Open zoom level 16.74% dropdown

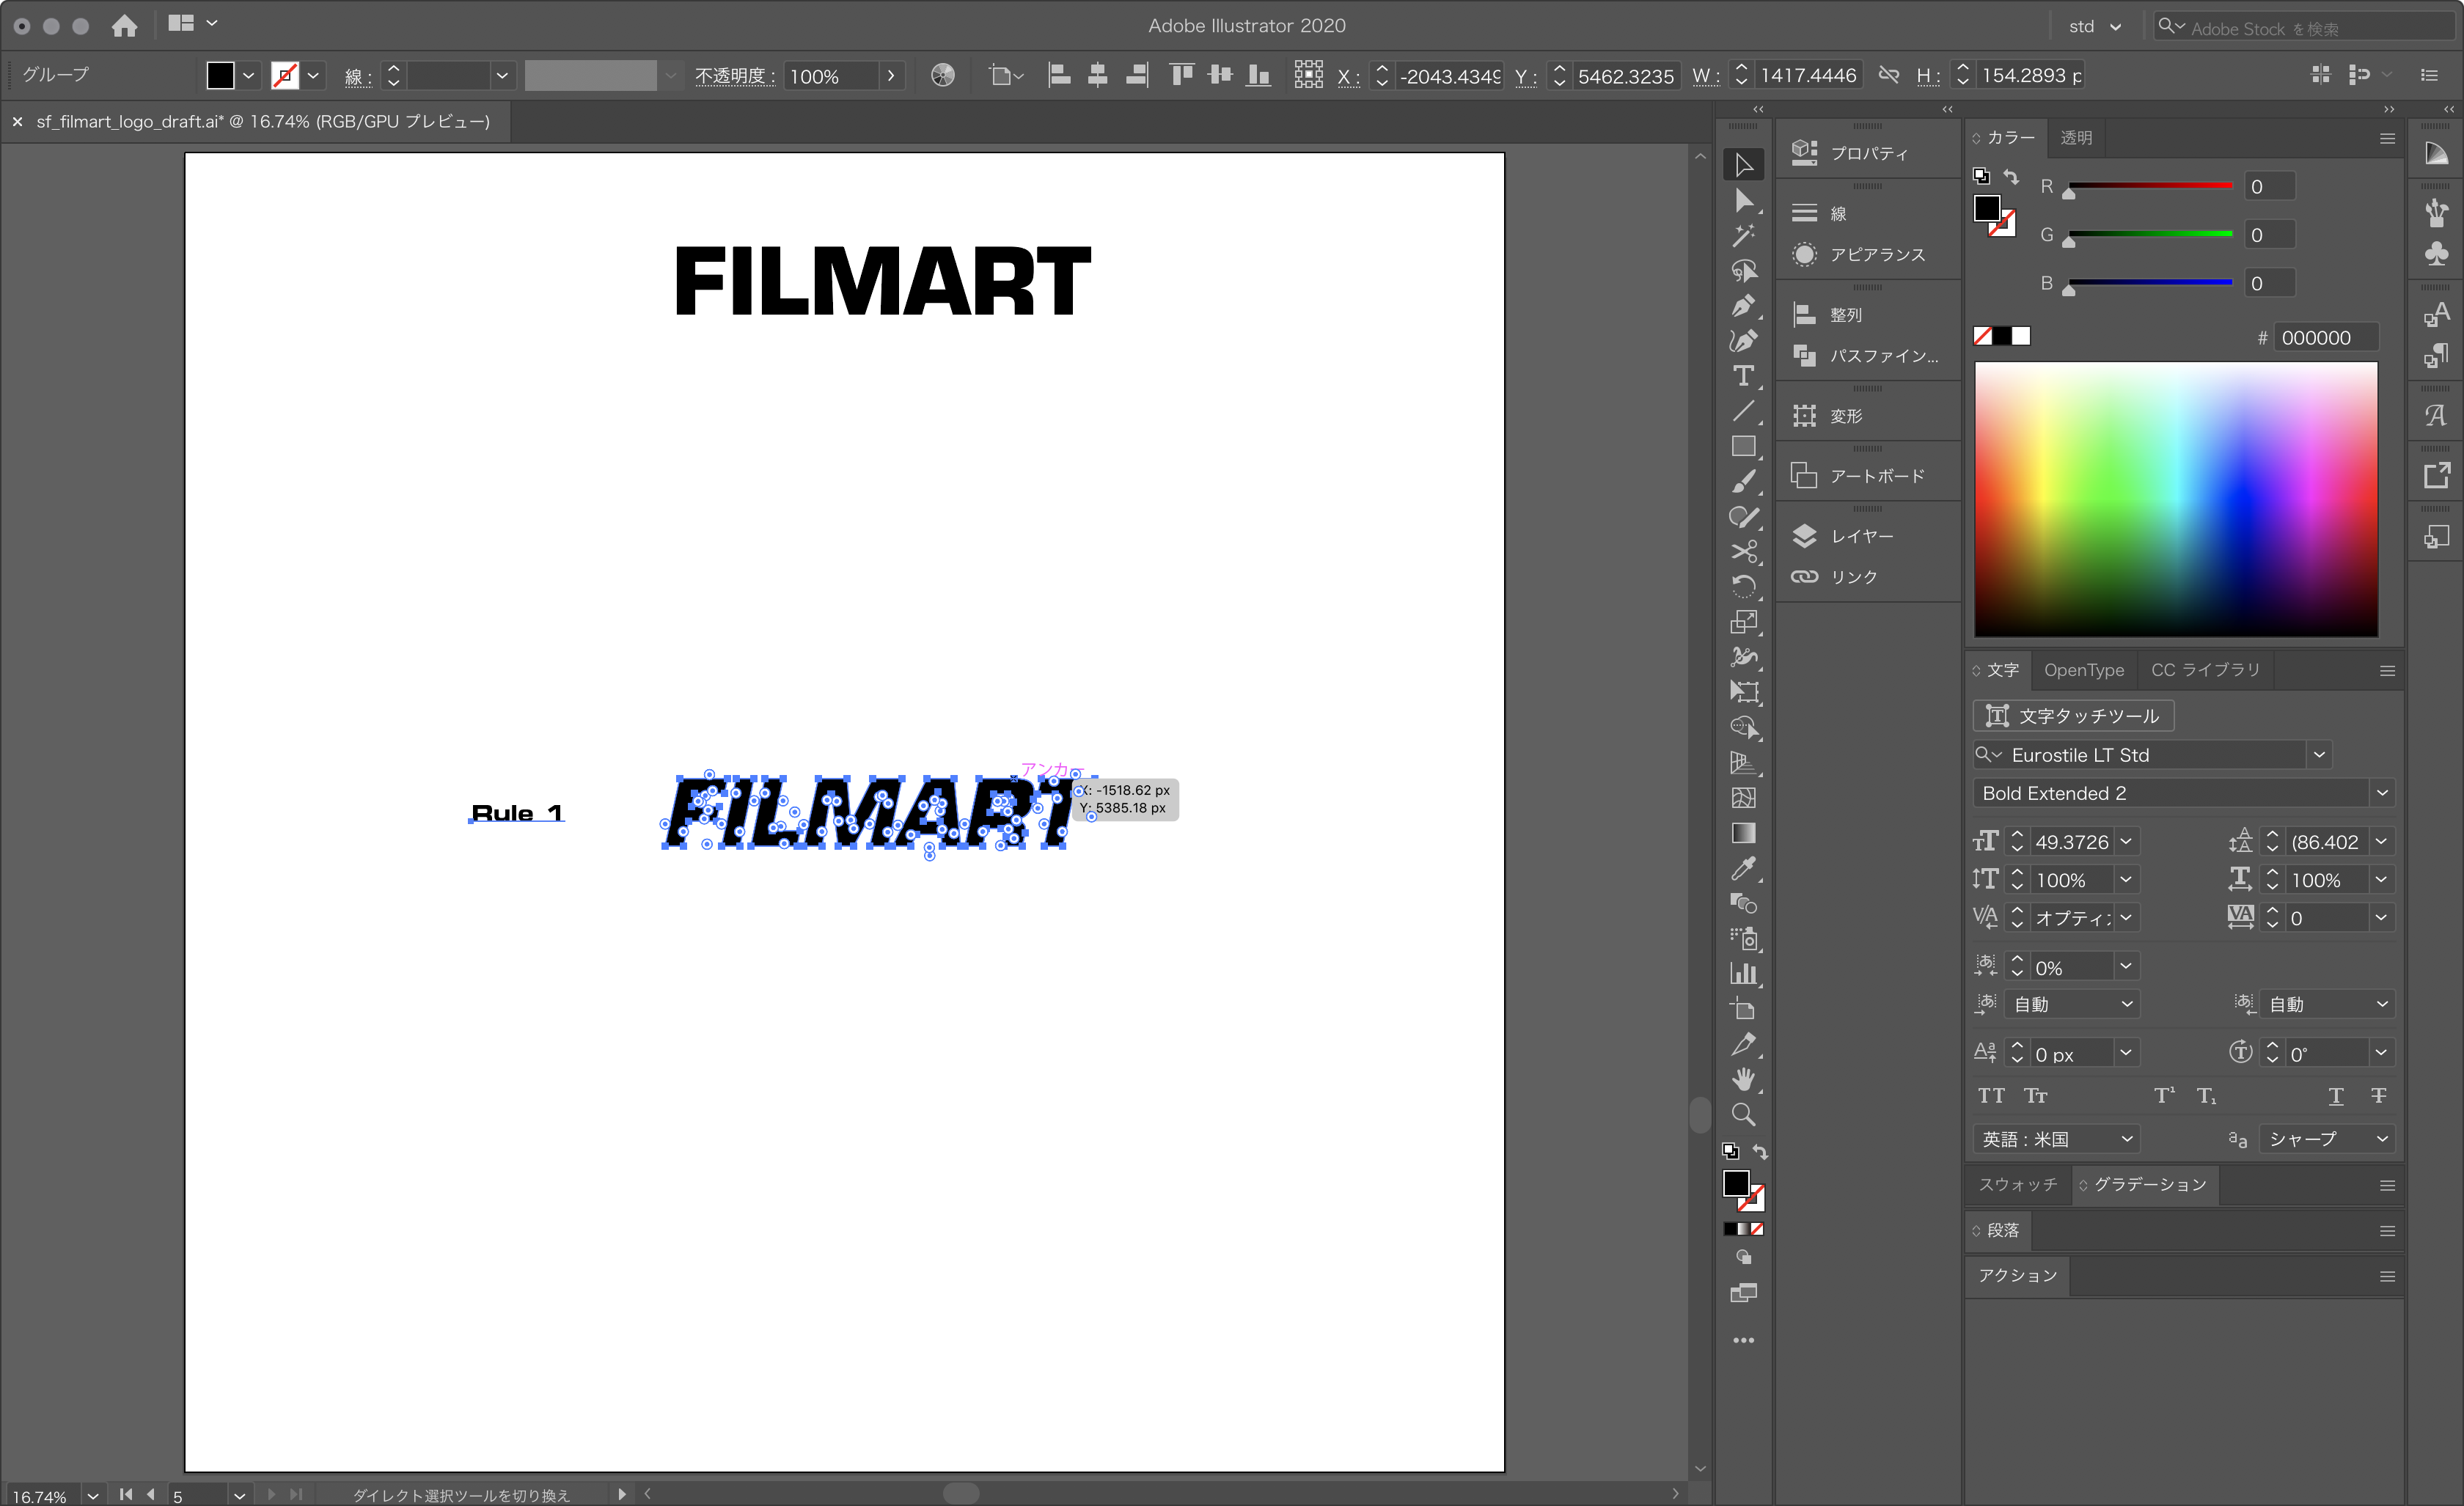pos(93,1495)
